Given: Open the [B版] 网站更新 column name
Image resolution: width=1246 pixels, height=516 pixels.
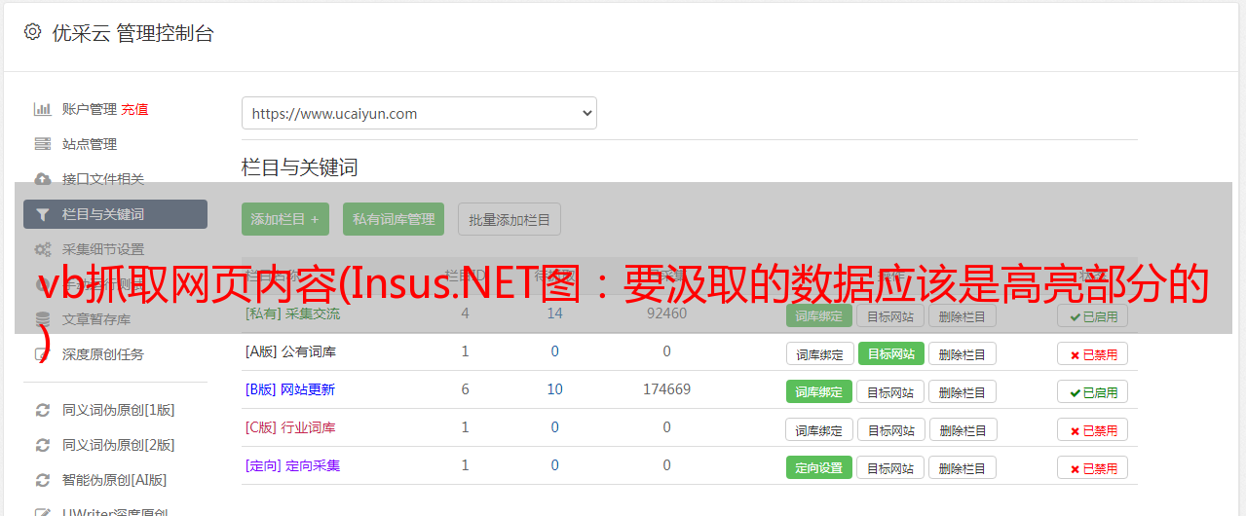Looking at the screenshot, I should pos(290,389).
